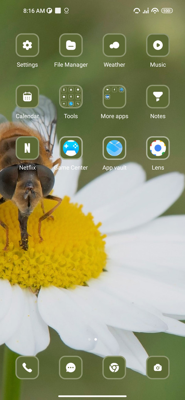Viewport: 185px width, 400px height.
Task: Tap Facebook icon in More apps folder
Action: (x=114, y=90)
